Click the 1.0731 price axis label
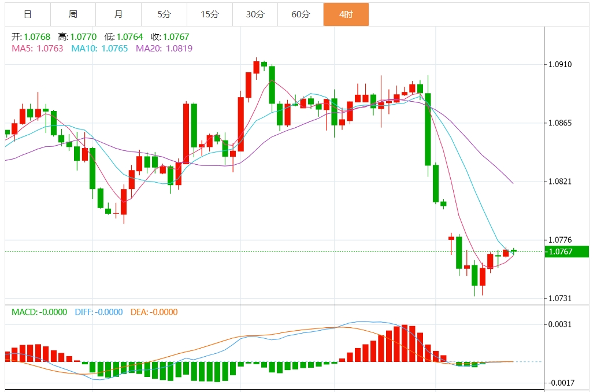 tap(560, 298)
